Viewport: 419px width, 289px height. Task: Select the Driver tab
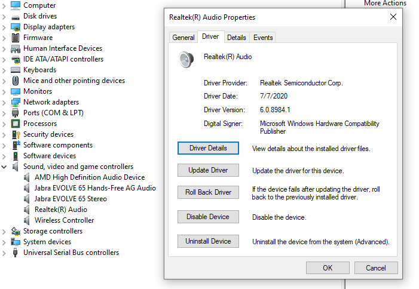pyautogui.click(x=210, y=36)
